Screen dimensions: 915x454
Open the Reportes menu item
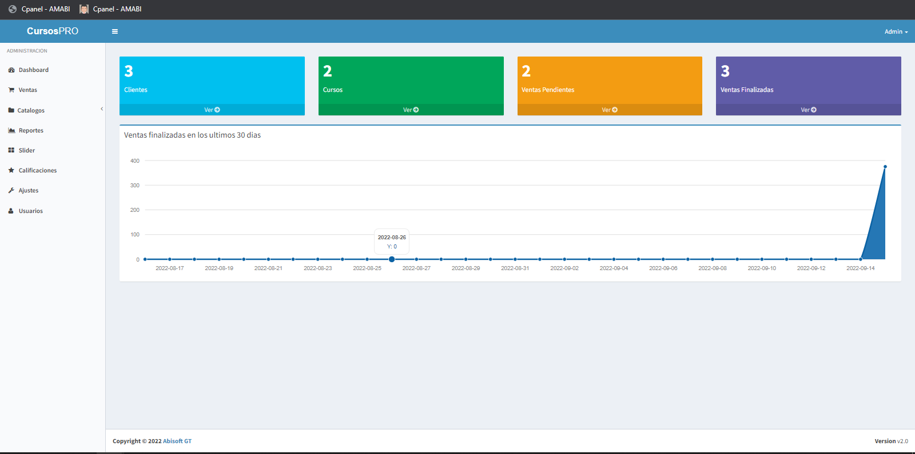[x=31, y=131]
